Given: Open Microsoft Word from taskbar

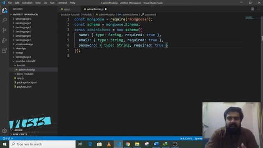Looking at the screenshot, I should [156, 144].
